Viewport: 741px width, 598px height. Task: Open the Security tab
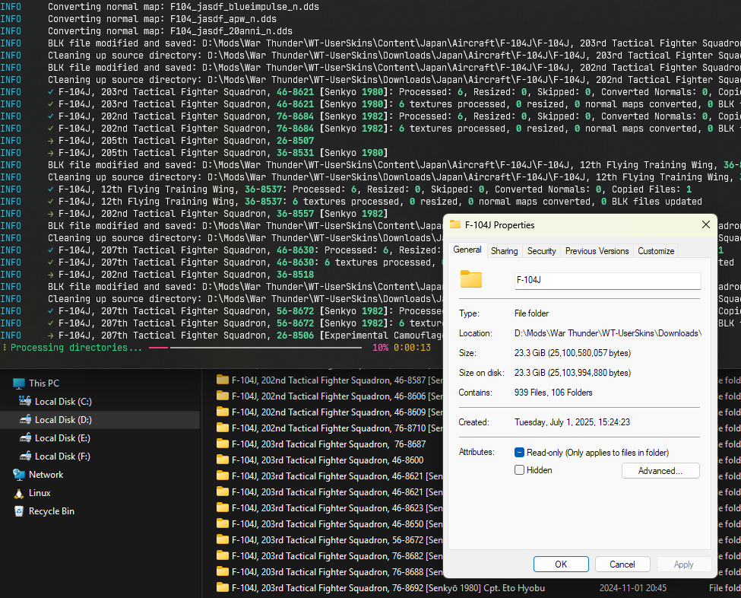[x=542, y=251]
